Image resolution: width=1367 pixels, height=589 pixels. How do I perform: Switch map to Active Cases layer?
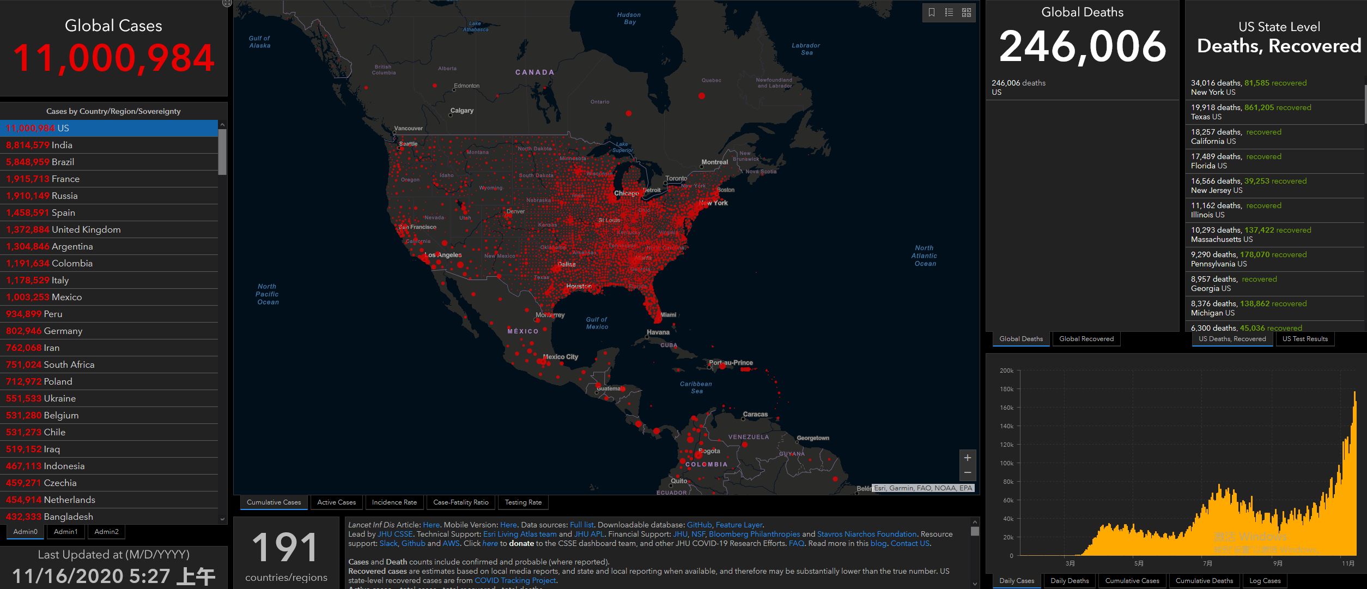(336, 502)
